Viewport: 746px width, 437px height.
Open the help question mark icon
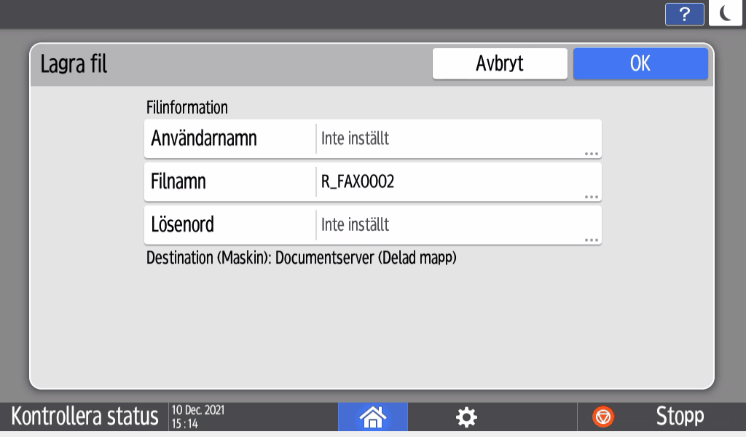[x=684, y=14]
